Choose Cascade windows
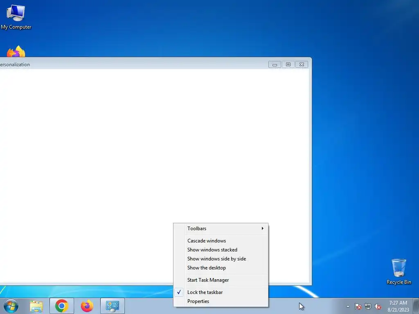Image resolution: width=419 pixels, height=314 pixels. (x=221, y=241)
